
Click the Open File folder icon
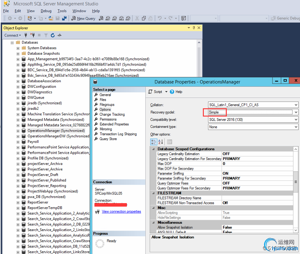51,18
